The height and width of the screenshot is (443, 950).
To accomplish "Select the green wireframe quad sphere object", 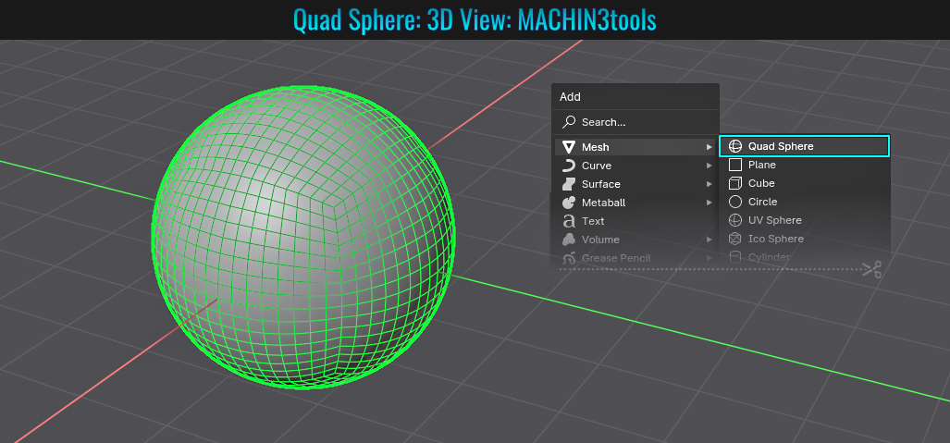I will pos(302,238).
